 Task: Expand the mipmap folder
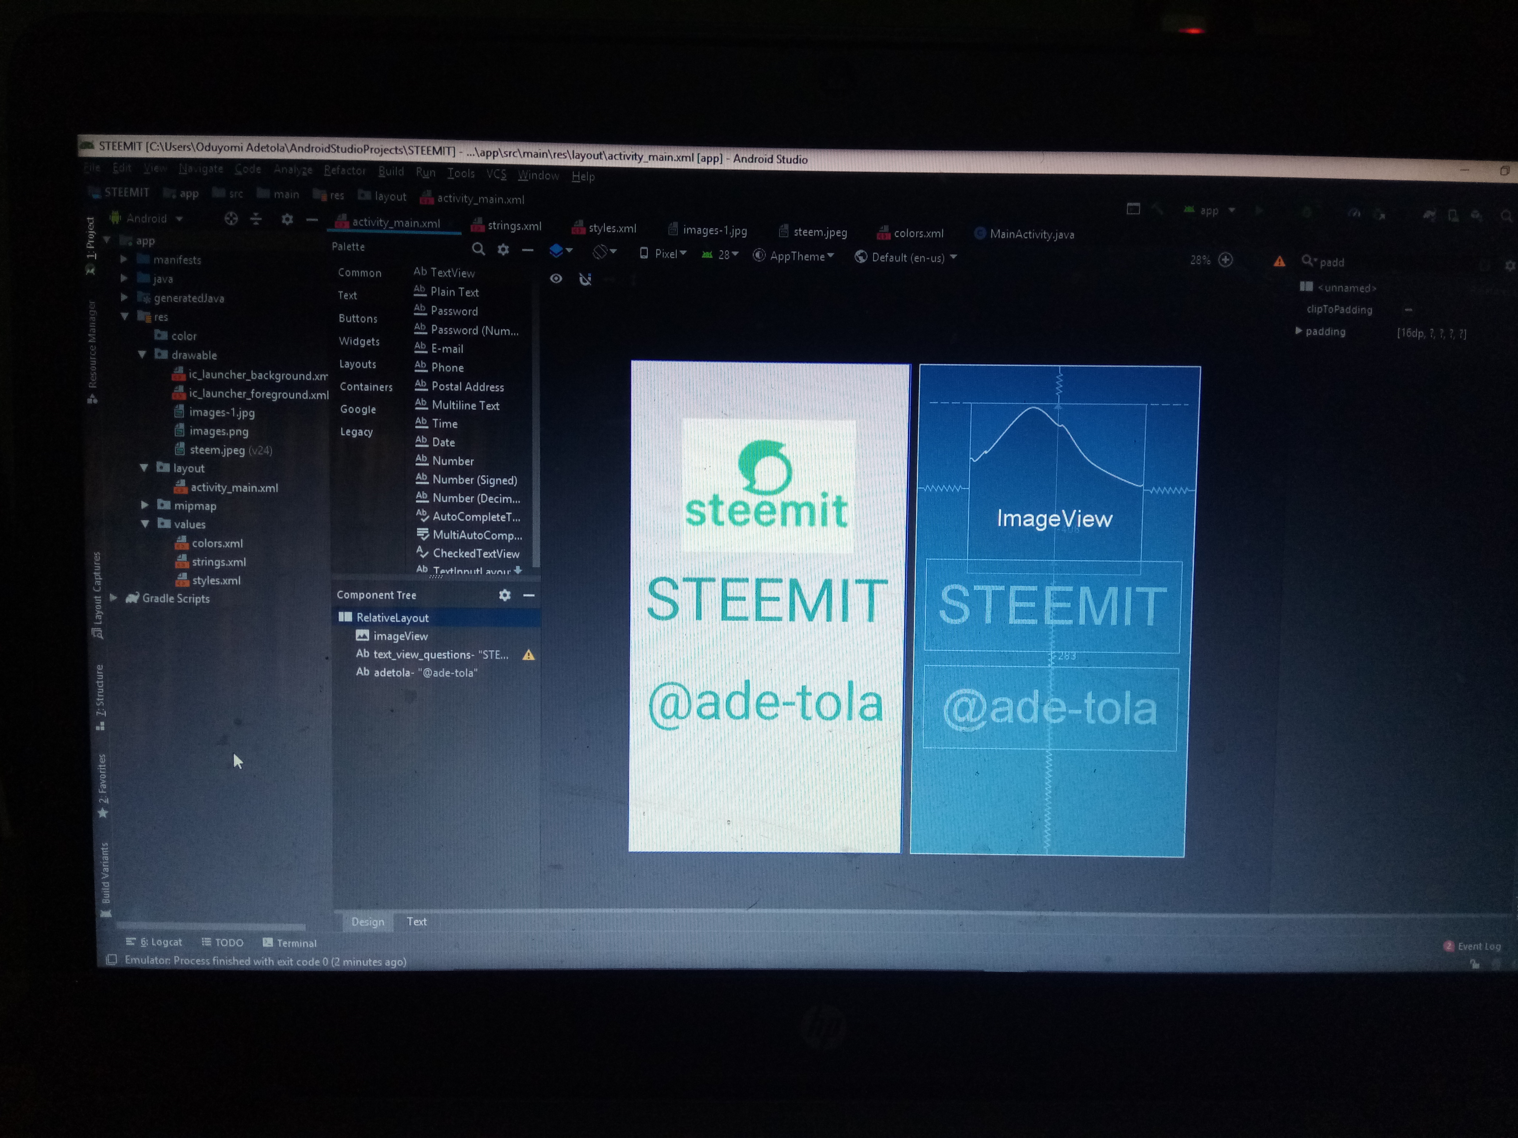tap(145, 505)
